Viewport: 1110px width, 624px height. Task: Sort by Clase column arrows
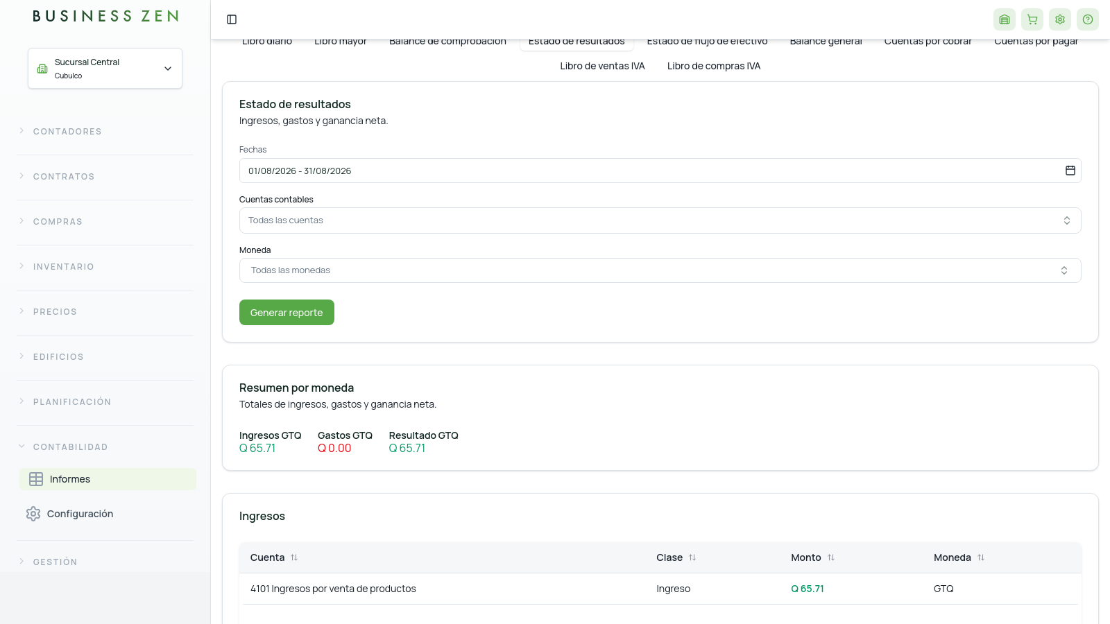click(692, 557)
